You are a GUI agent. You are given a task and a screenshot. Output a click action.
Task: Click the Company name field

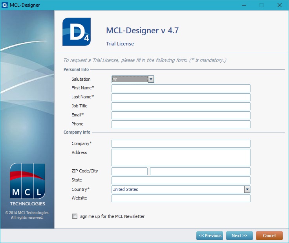click(181, 143)
